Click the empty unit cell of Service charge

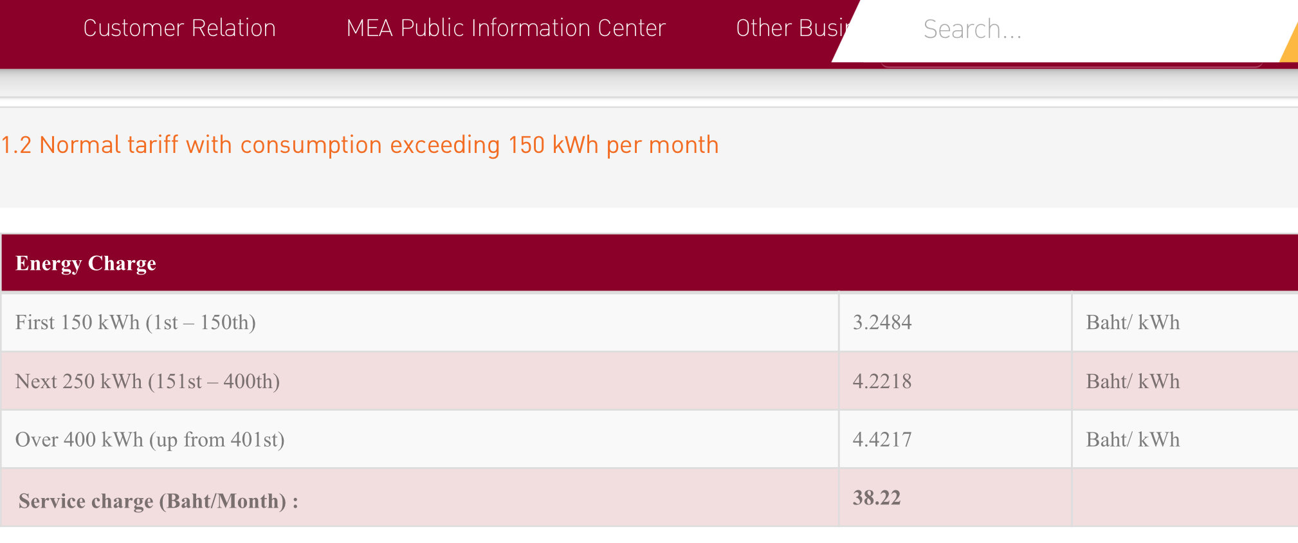click(x=1185, y=498)
